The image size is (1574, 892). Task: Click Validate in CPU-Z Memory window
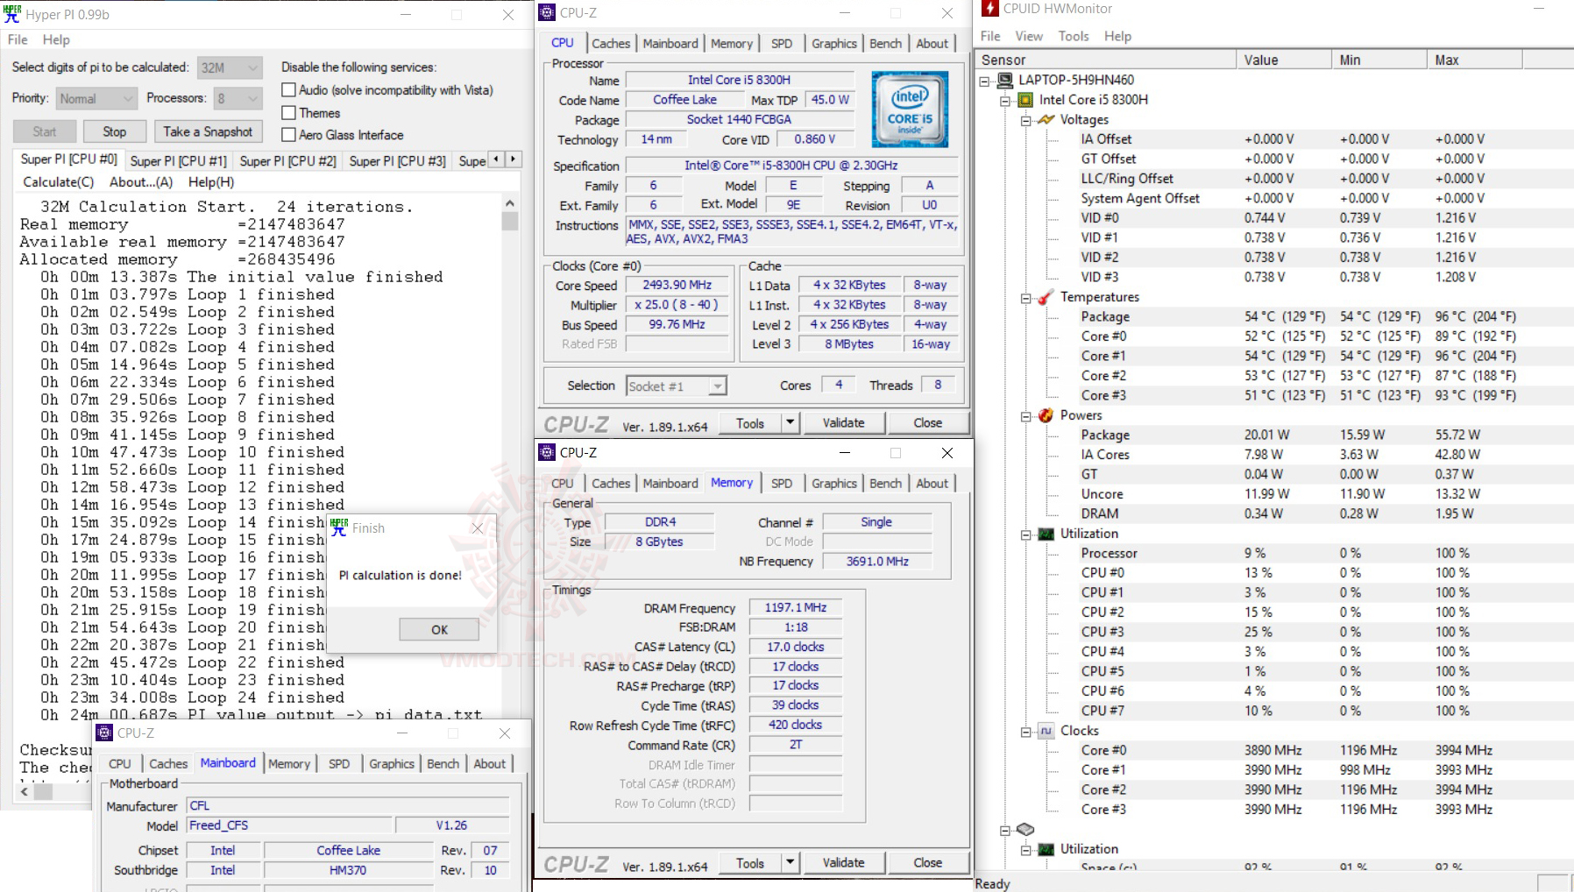(x=843, y=862)
